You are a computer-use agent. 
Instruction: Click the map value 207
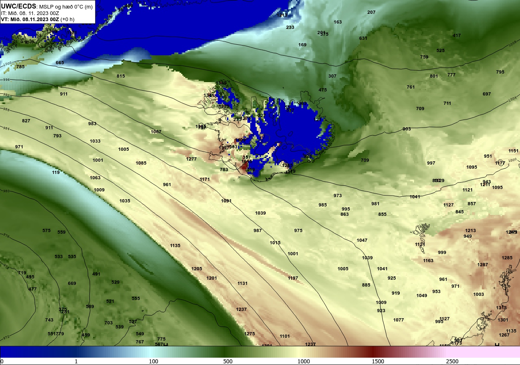click(371, 12)
